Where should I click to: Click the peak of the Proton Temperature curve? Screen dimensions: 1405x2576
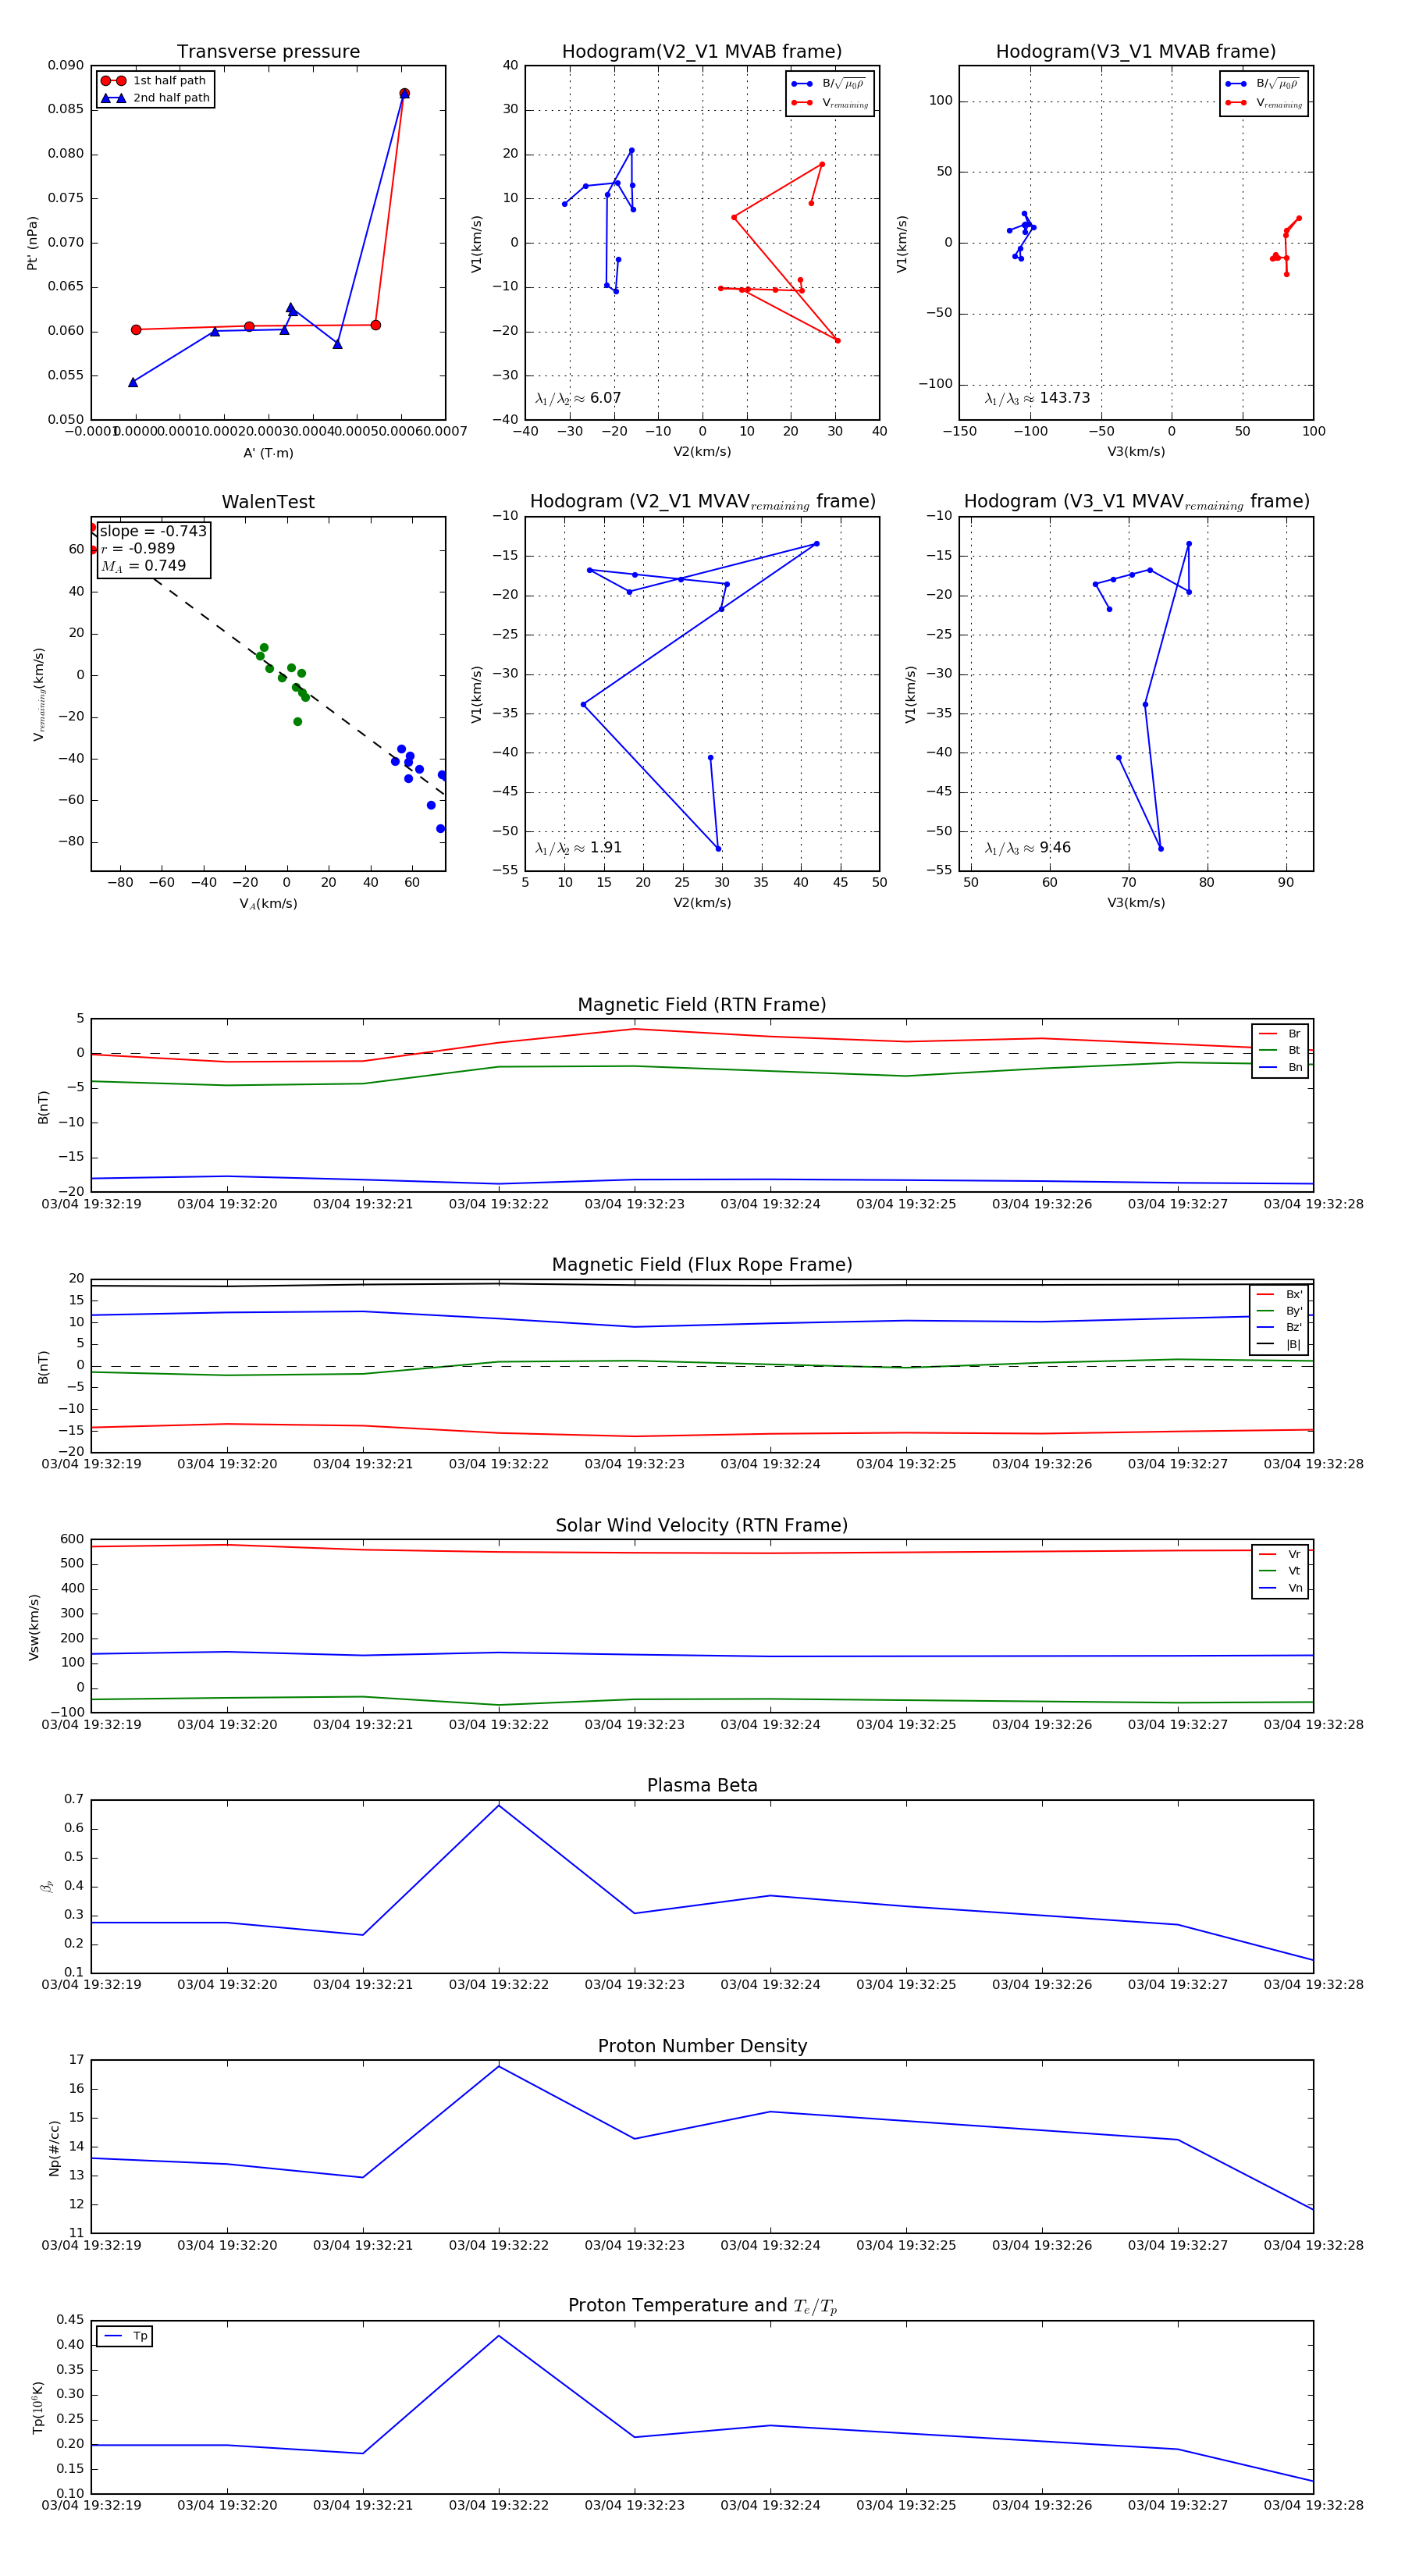499,2336
